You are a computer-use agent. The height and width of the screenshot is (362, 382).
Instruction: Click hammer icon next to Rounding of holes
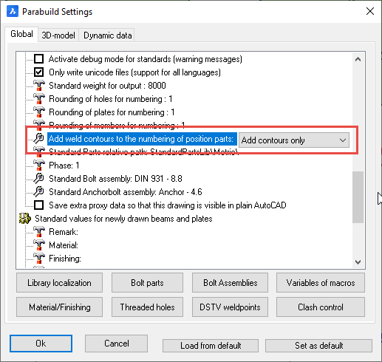(x=39, y=99)
